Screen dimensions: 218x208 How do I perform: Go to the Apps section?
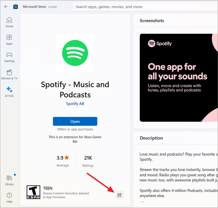(9, 40)
